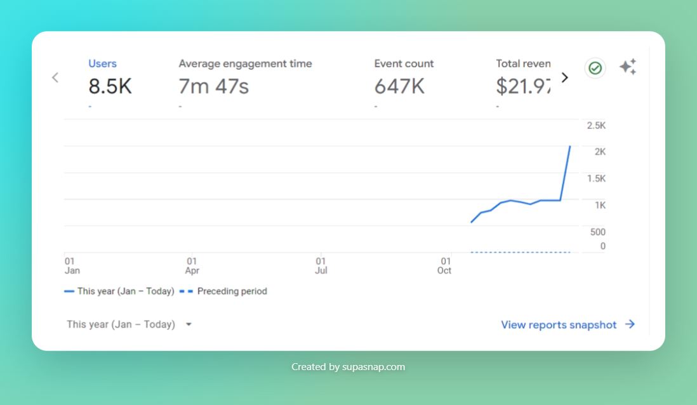
Task: Click the Preceding period legend label
Action: coord(232,291)
